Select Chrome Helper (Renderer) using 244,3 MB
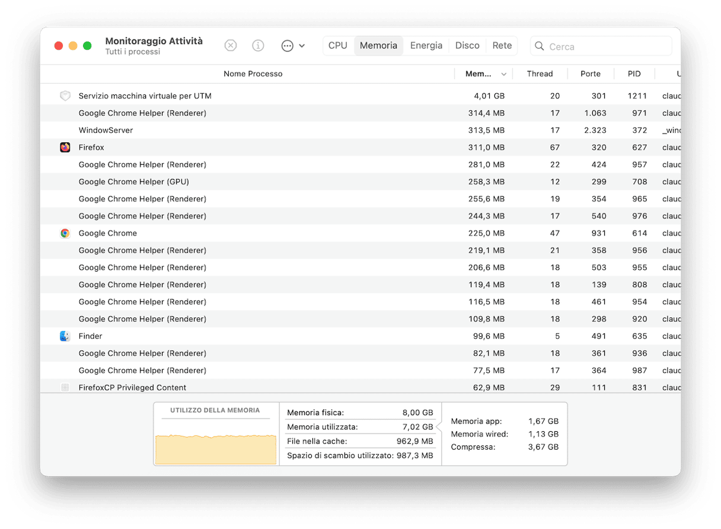The image size is (721, 529). coord(360,216)
